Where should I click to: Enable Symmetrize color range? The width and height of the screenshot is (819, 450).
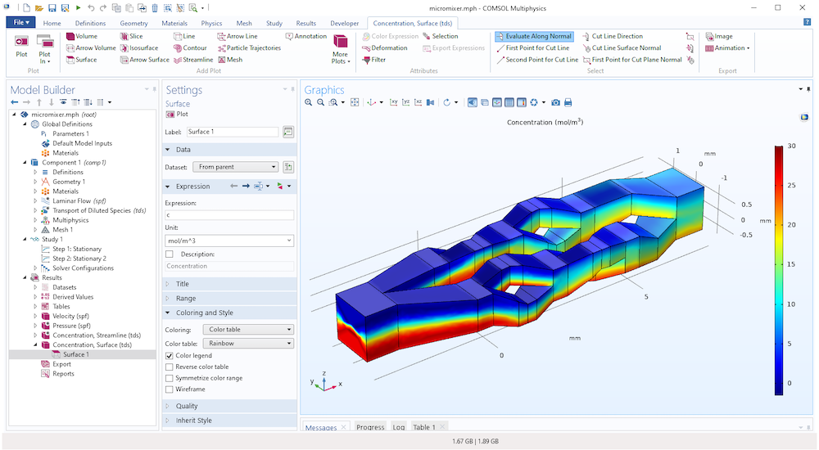(x=170, y=378)
